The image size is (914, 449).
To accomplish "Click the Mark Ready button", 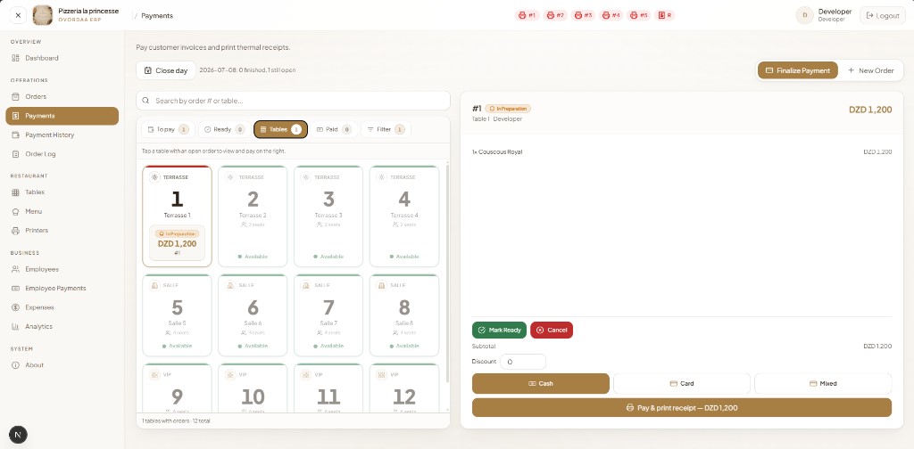I will coord(499,331).
